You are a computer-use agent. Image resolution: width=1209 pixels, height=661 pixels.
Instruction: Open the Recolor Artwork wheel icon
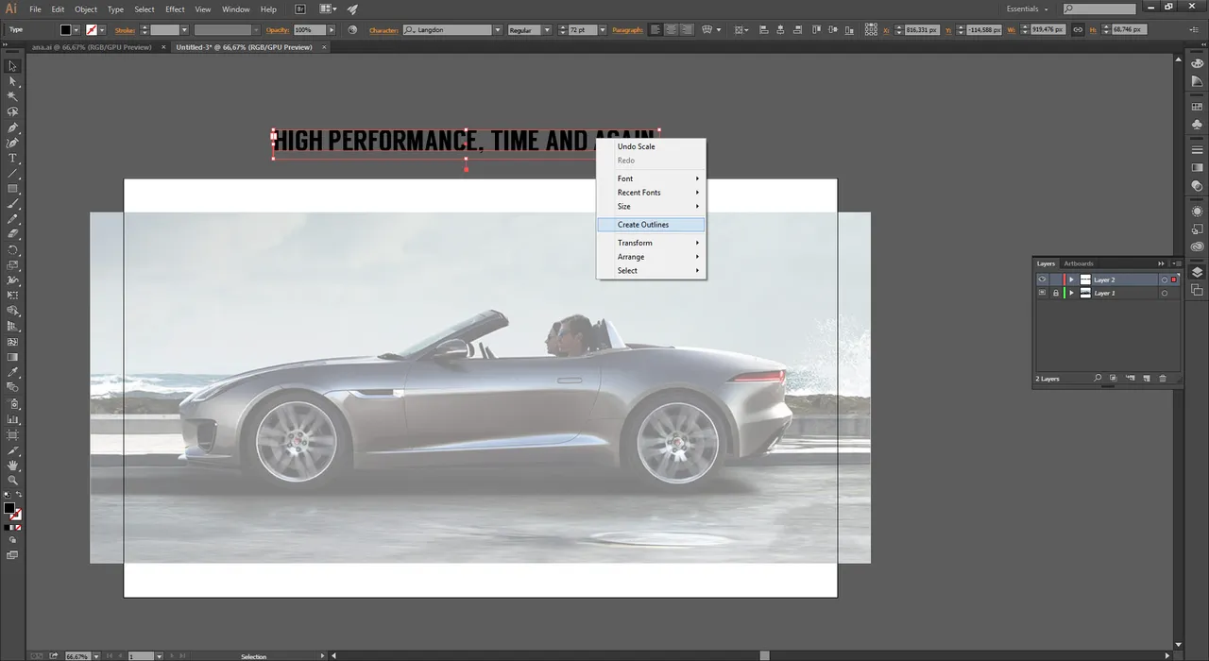click(x=352, y=30)
